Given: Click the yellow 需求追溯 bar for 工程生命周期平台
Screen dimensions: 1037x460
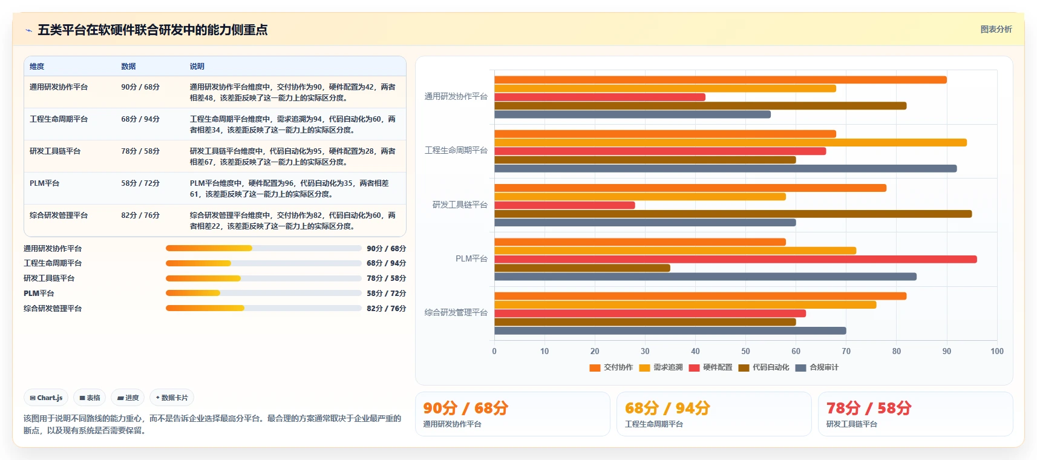Looking at the screenshot, I should (x=730, y=143).
